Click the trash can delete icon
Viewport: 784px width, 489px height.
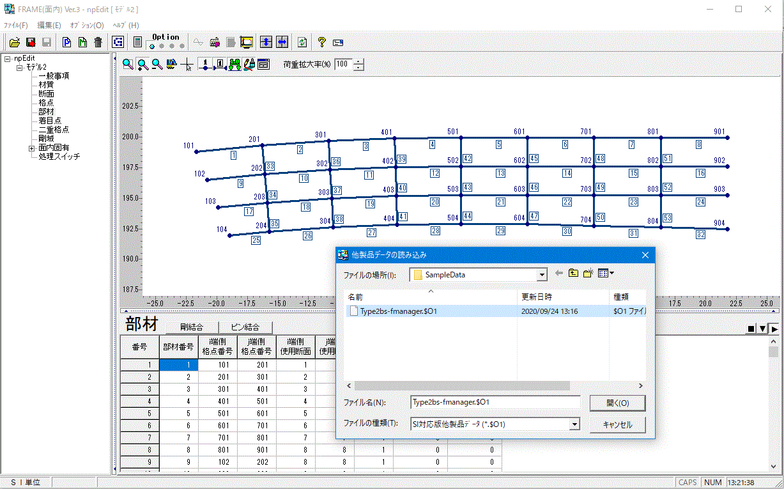pyautogui.click(x=98, y=42)
